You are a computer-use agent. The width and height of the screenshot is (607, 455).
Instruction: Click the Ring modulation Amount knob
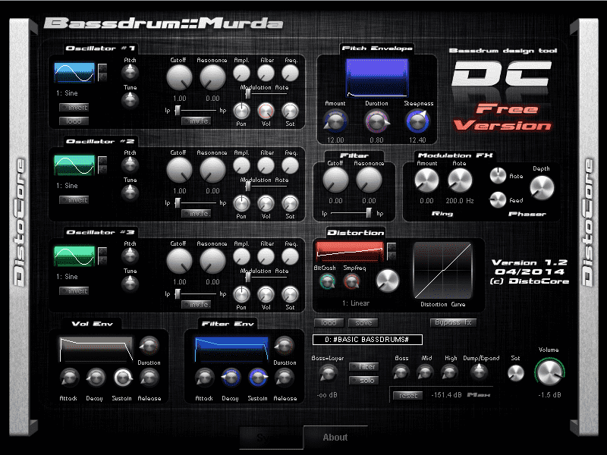[426, 180]
